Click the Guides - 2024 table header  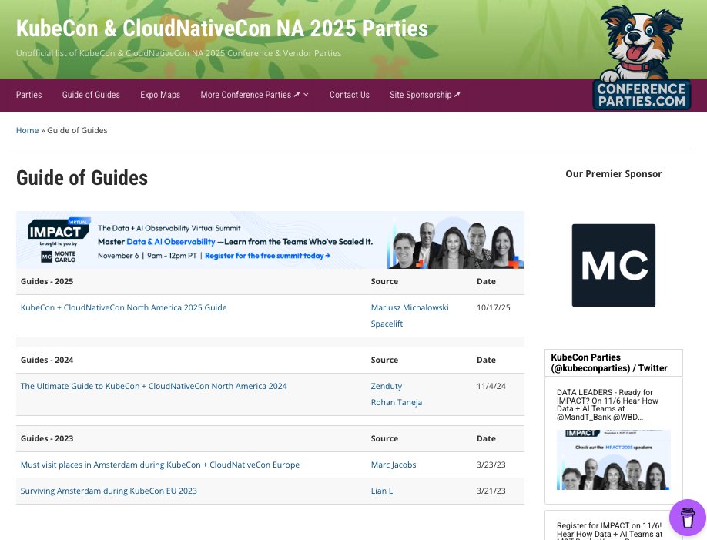click(47, 360)
